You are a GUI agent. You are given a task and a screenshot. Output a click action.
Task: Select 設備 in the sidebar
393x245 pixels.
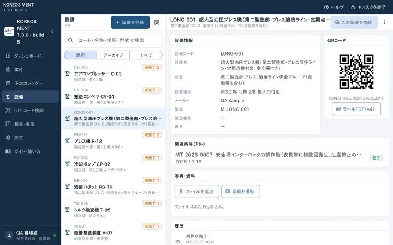[31, 97]
